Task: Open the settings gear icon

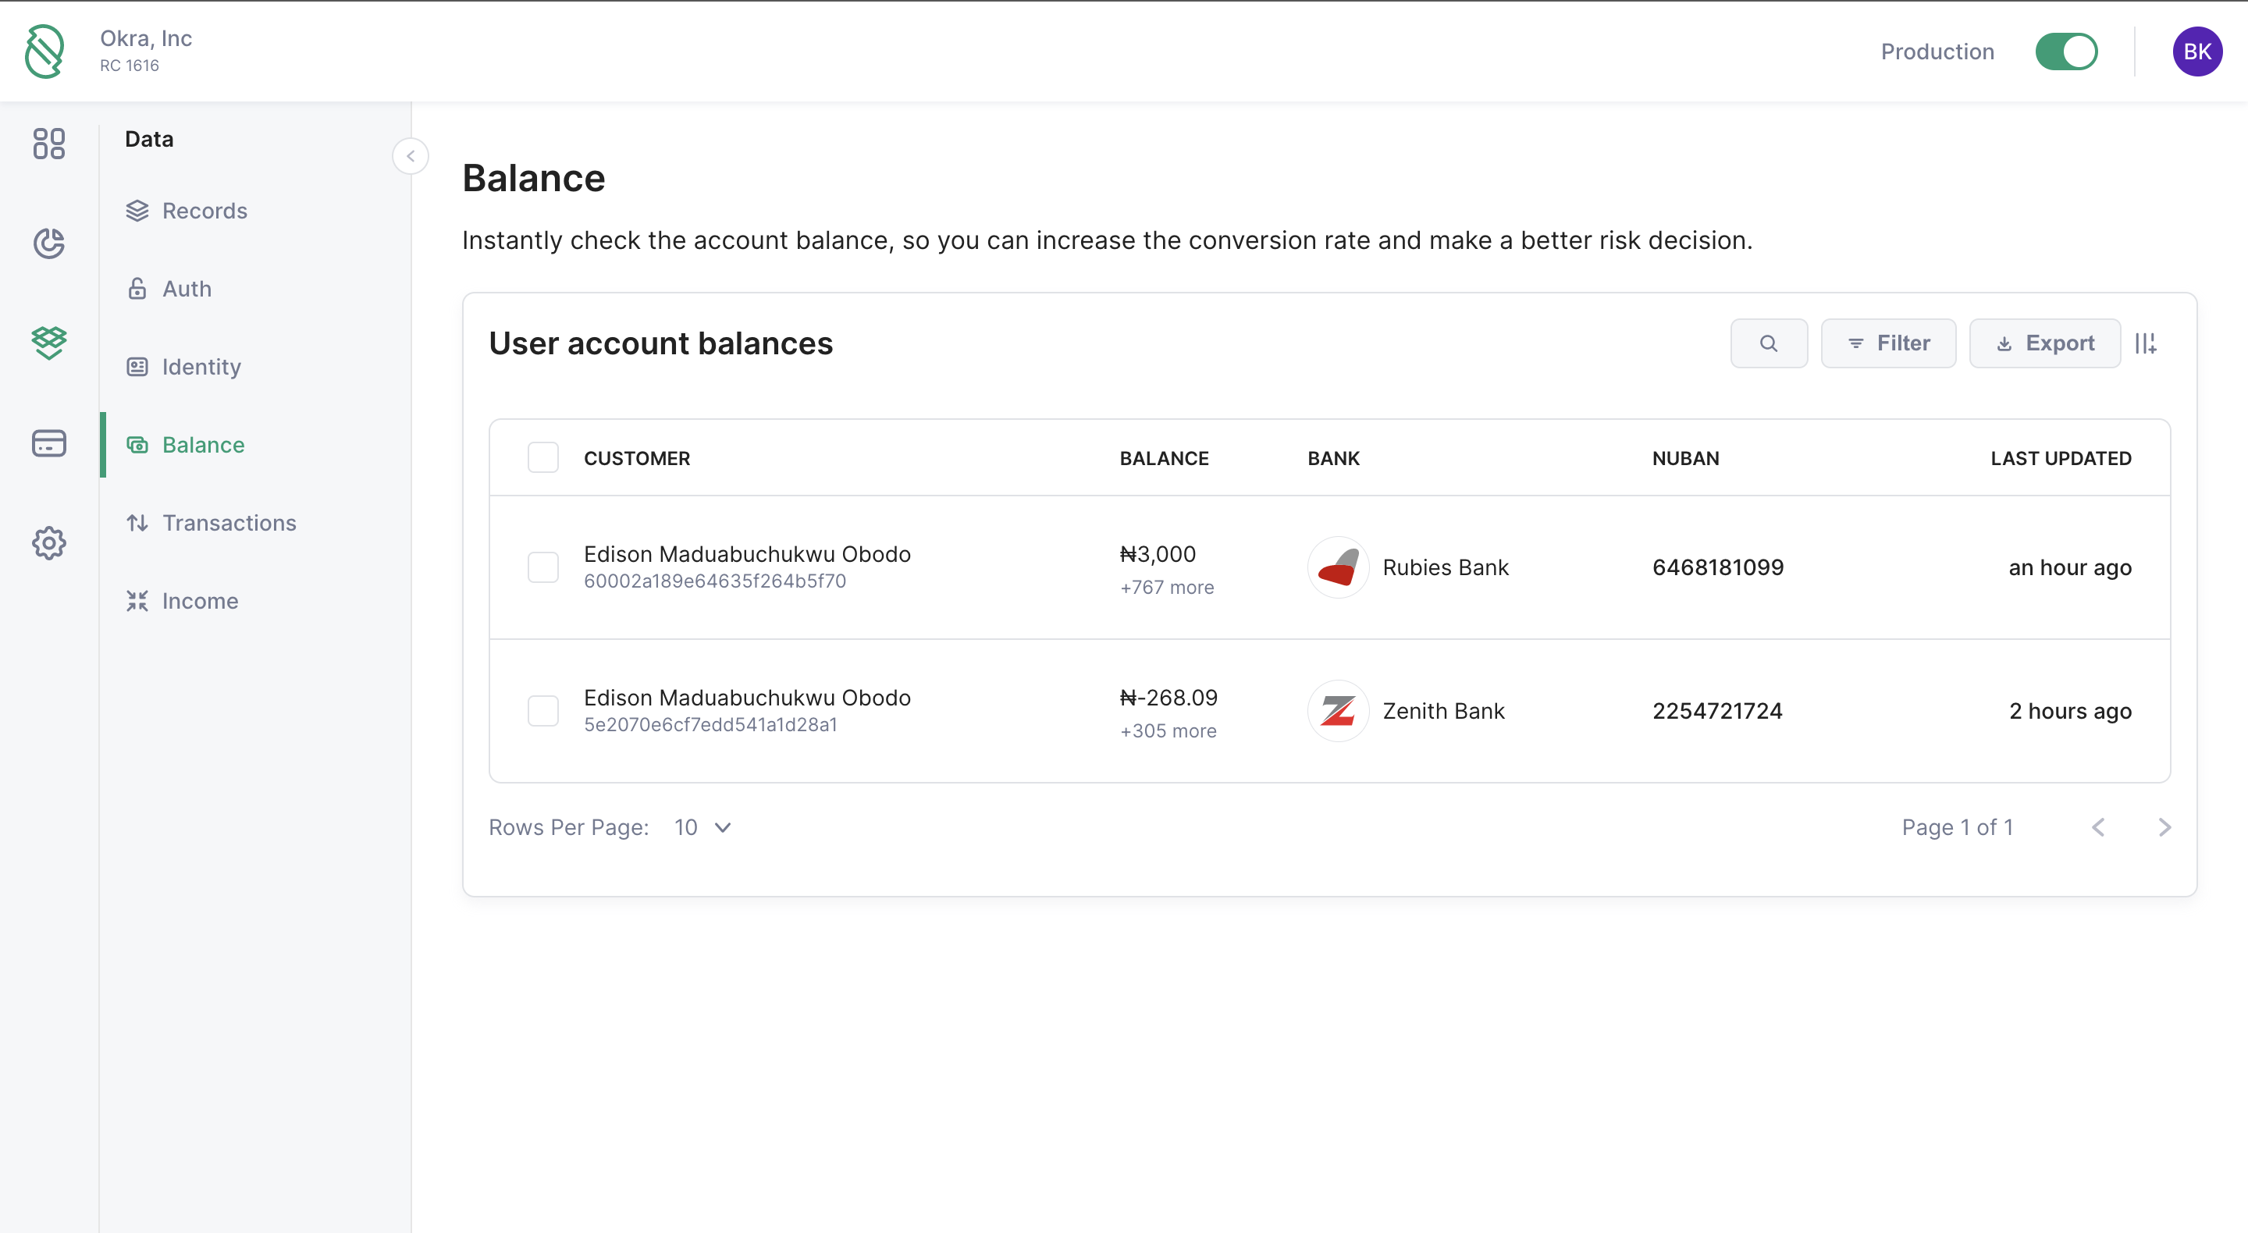Action: click(49, 543)
